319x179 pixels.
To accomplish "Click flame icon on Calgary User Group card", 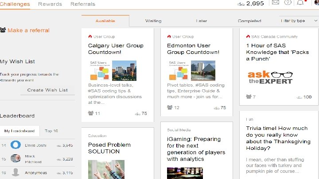I will click(x=90, y=37).
